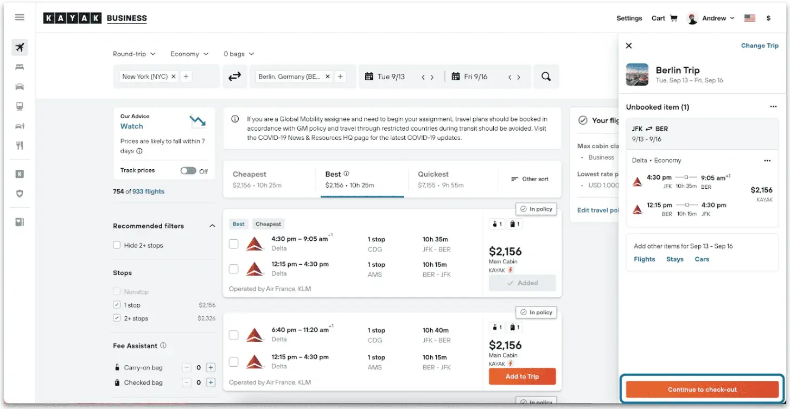Click Continue to check-out button

pos(702,389)
